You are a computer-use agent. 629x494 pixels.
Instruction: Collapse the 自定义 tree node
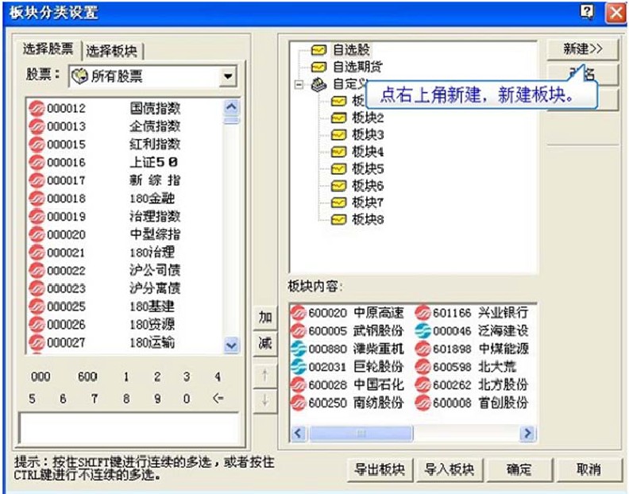tap(299, 83)
